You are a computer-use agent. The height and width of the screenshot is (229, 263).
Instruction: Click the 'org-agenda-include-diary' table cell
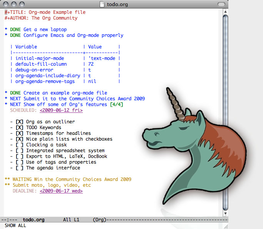coord(48,76)
